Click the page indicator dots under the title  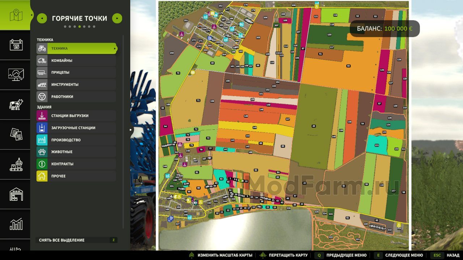(x=80, y=26)
